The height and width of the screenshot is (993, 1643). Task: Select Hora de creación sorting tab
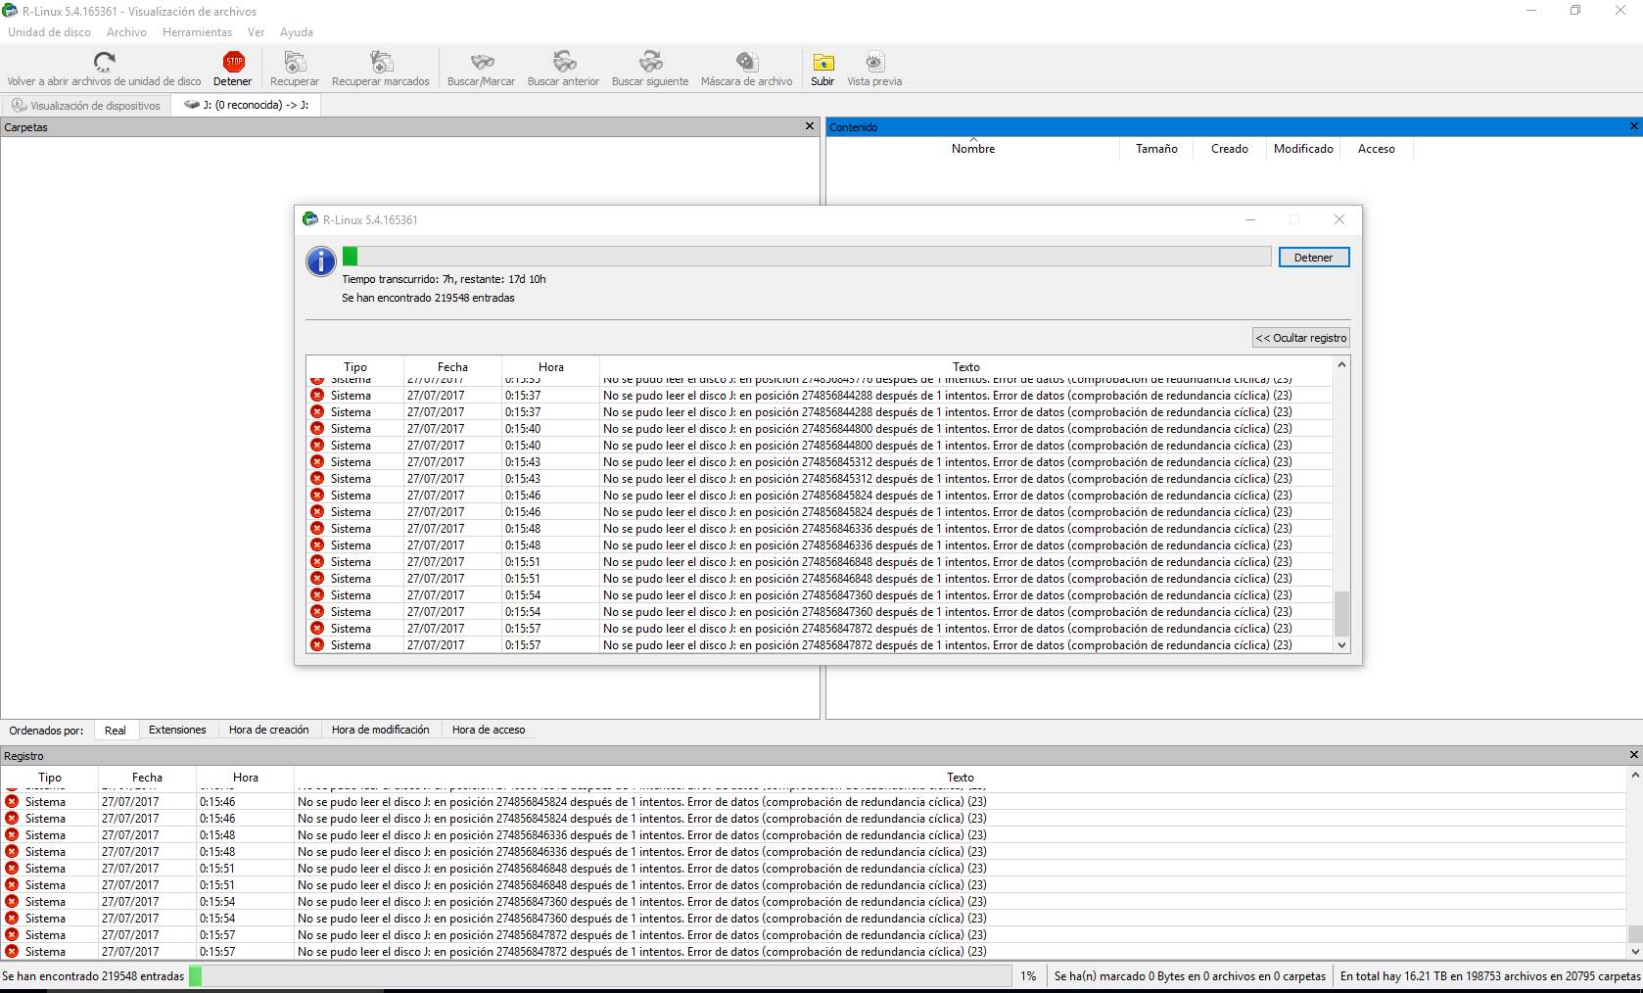pyautogui.click(x=268, y=731)
